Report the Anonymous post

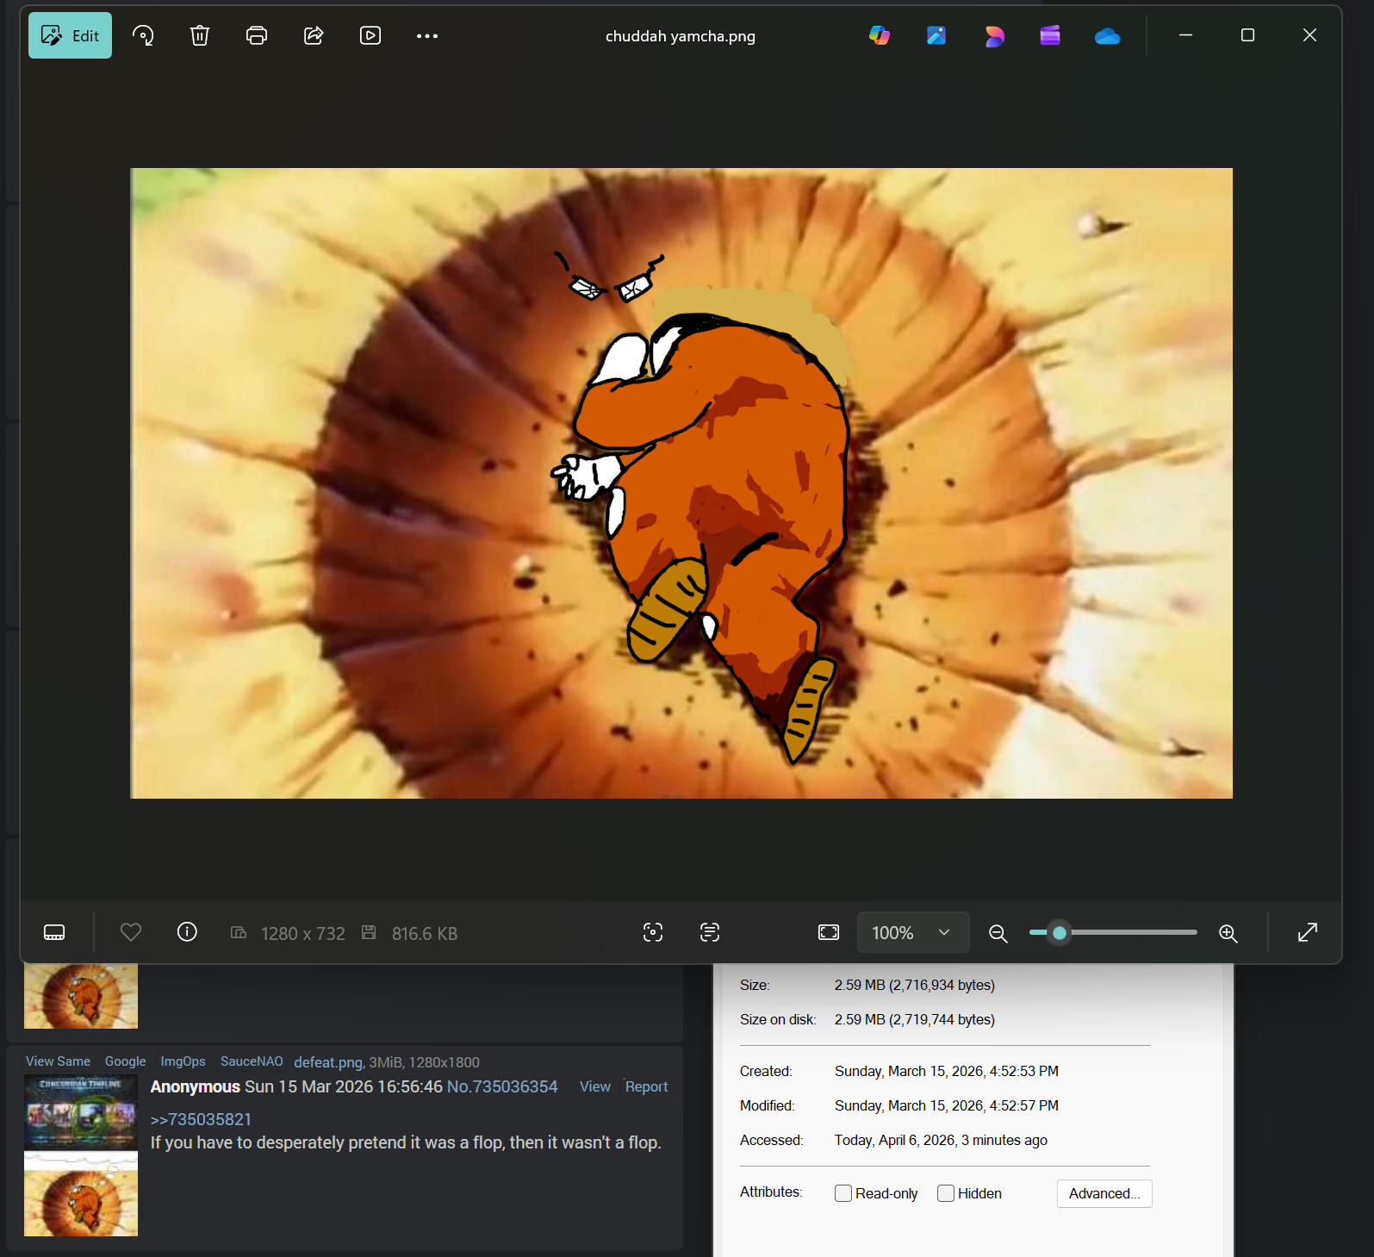(x=647, y=1086)
